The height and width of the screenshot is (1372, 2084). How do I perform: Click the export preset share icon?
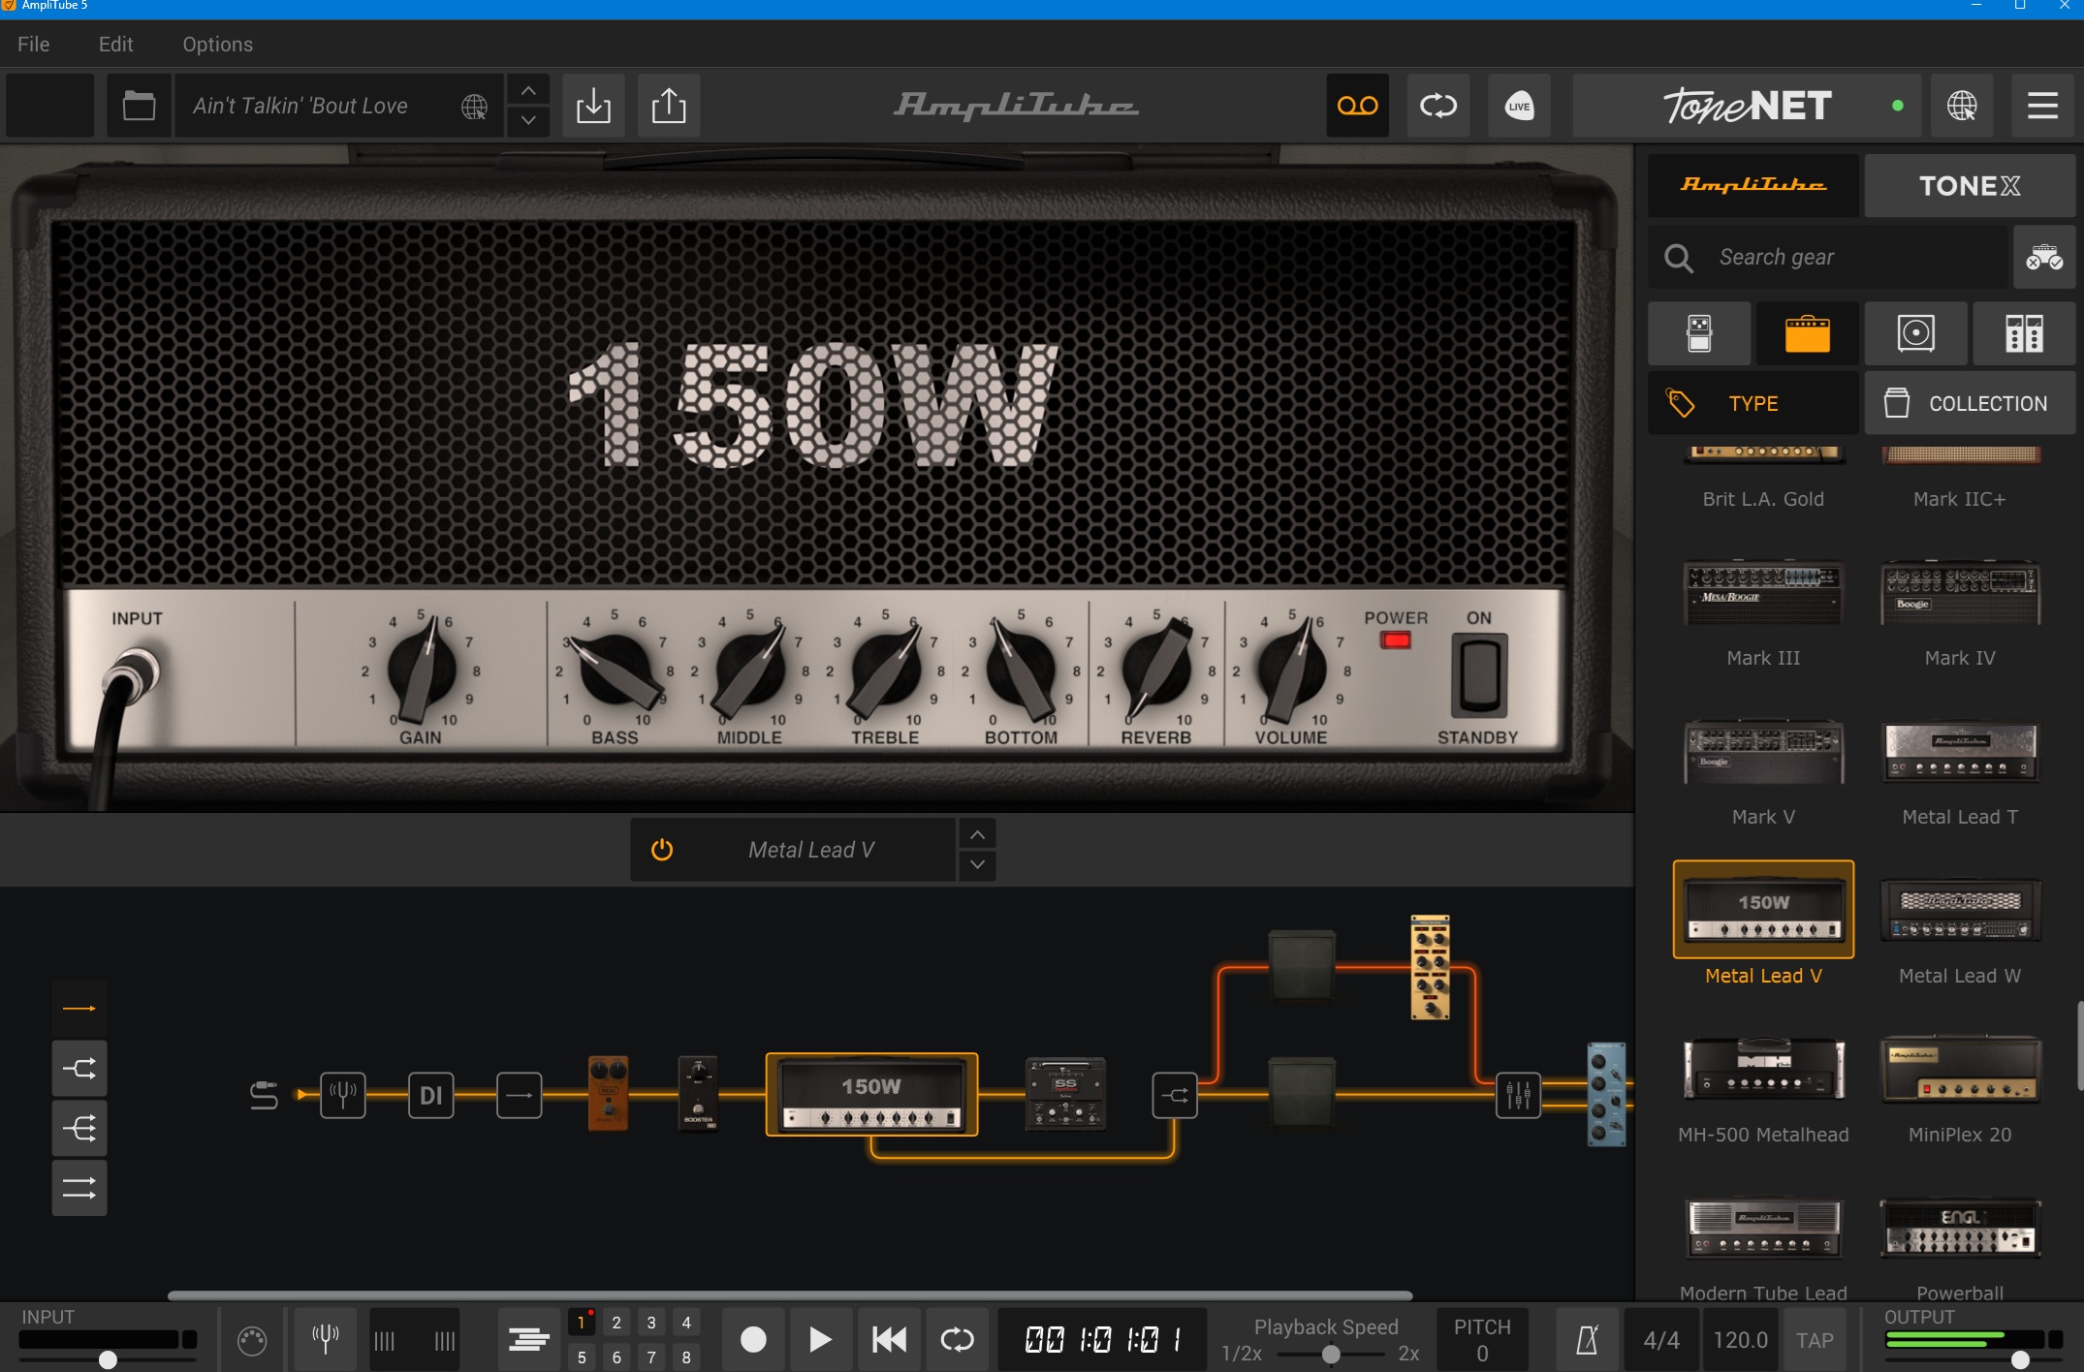[x=669, y=106]
